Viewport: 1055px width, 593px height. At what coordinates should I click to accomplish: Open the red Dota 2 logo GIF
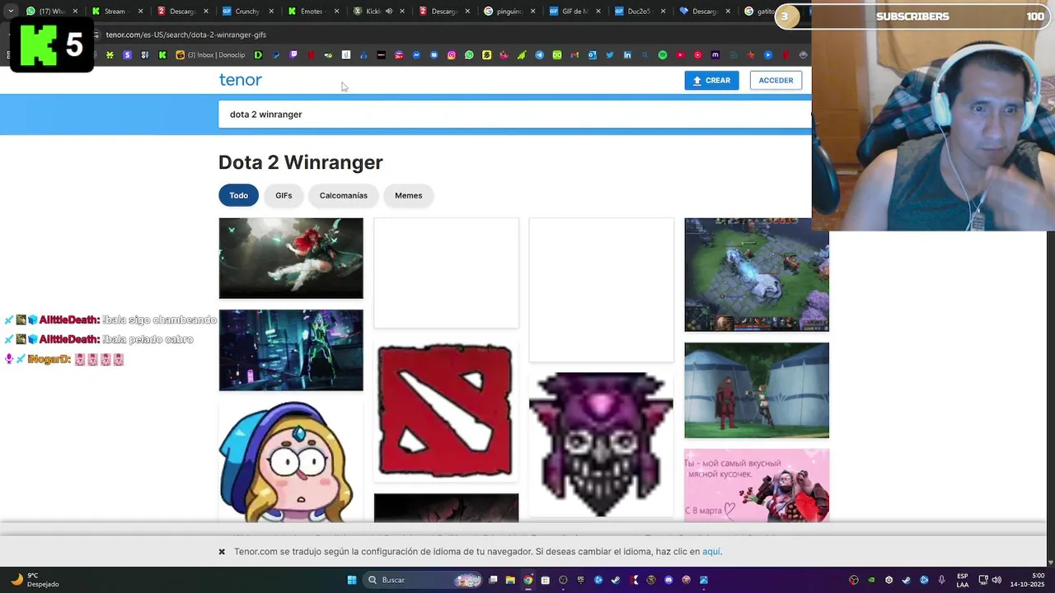click(445, 411)
